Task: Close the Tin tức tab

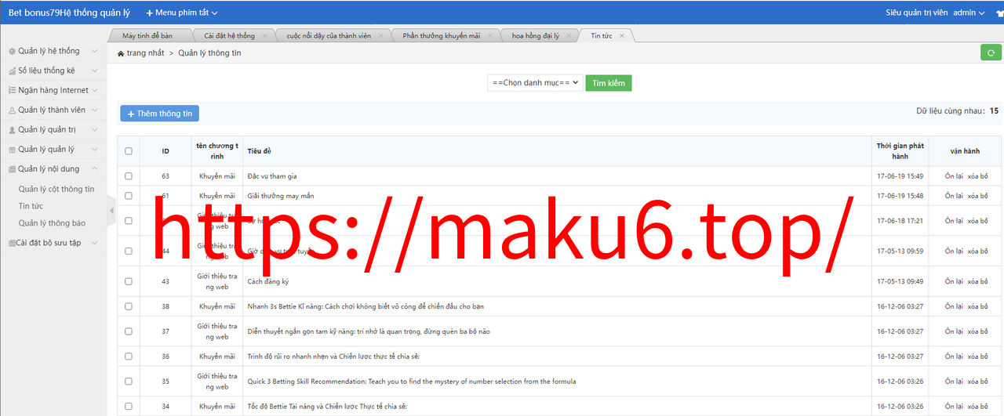Action: click(622, 36)
